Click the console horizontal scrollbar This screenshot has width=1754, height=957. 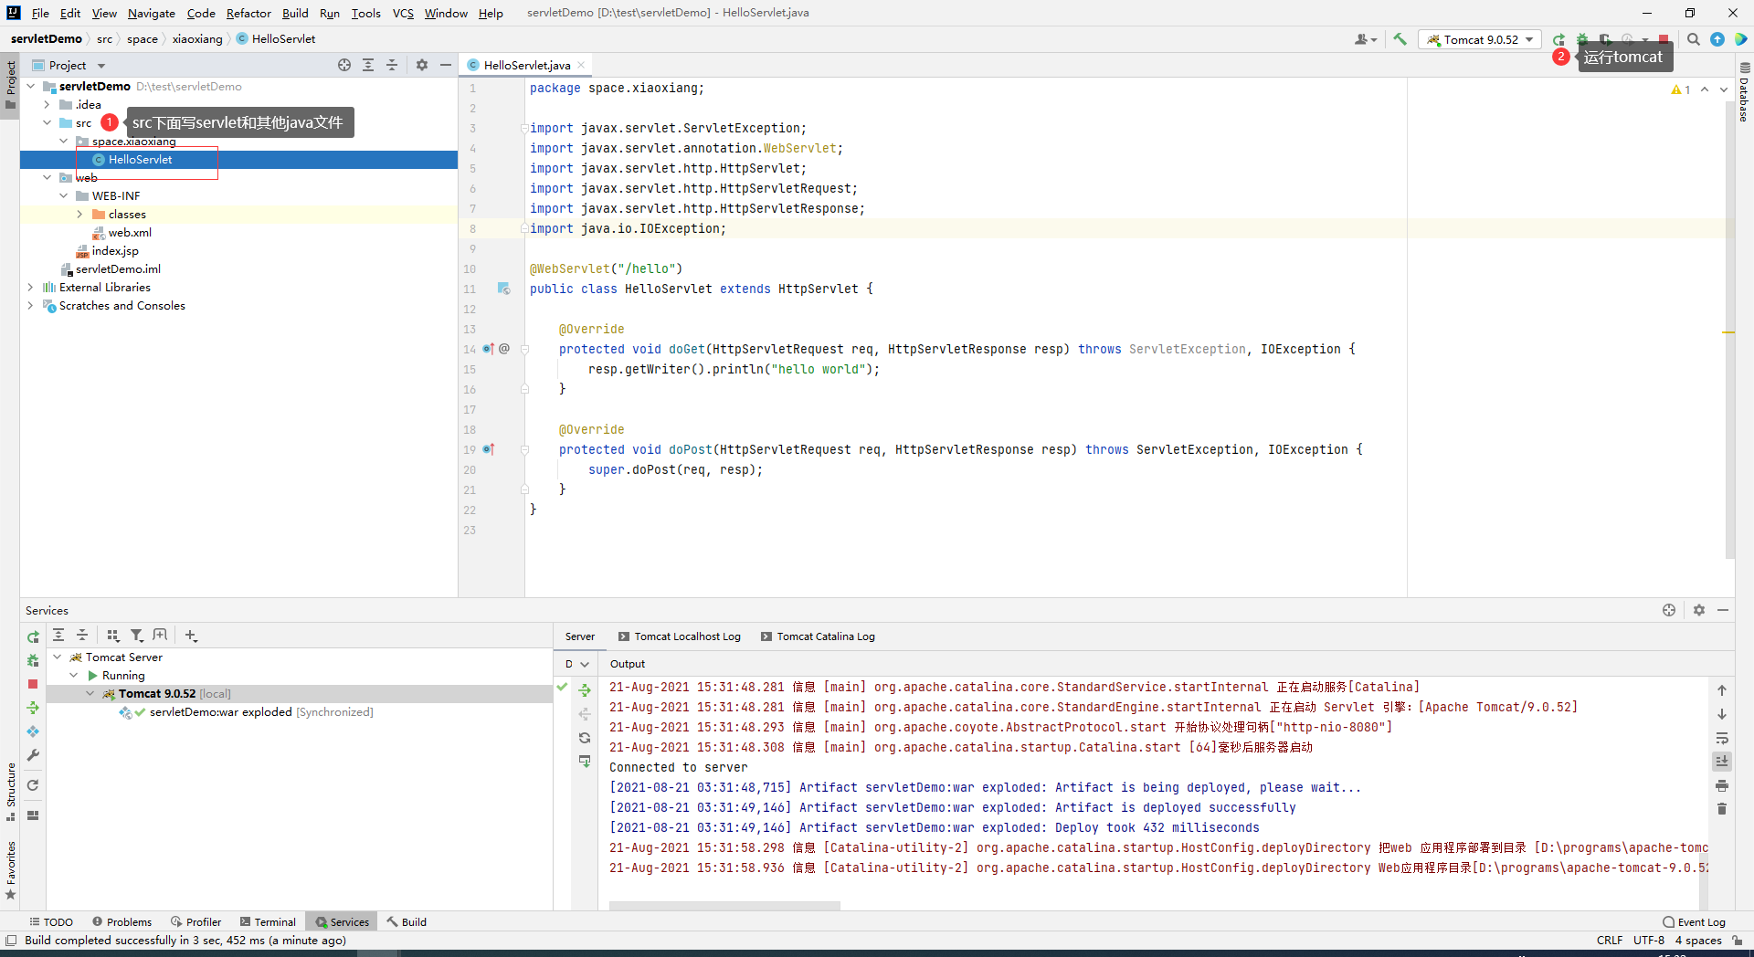pyautogui.click(x=724, y=906)
